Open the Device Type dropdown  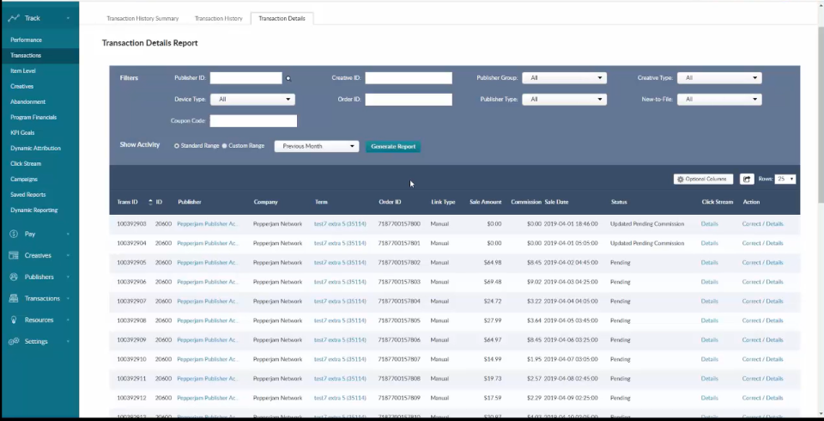click(252, 99)
